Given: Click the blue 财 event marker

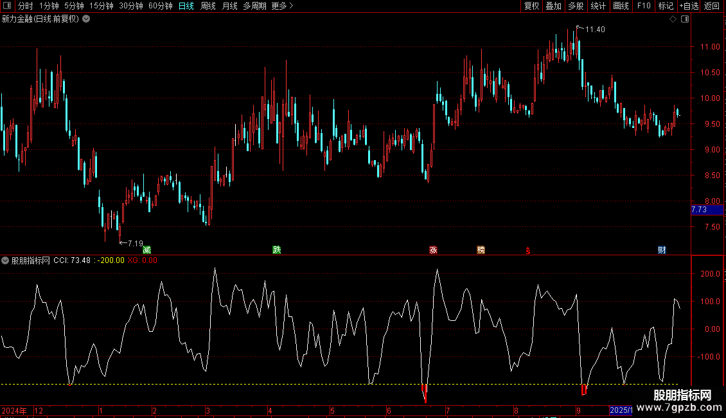Looking at the screenshot, I should [662, 250].
